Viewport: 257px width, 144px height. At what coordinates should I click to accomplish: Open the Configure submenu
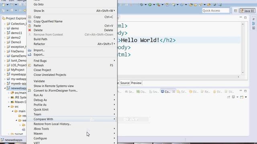(72, 138)
